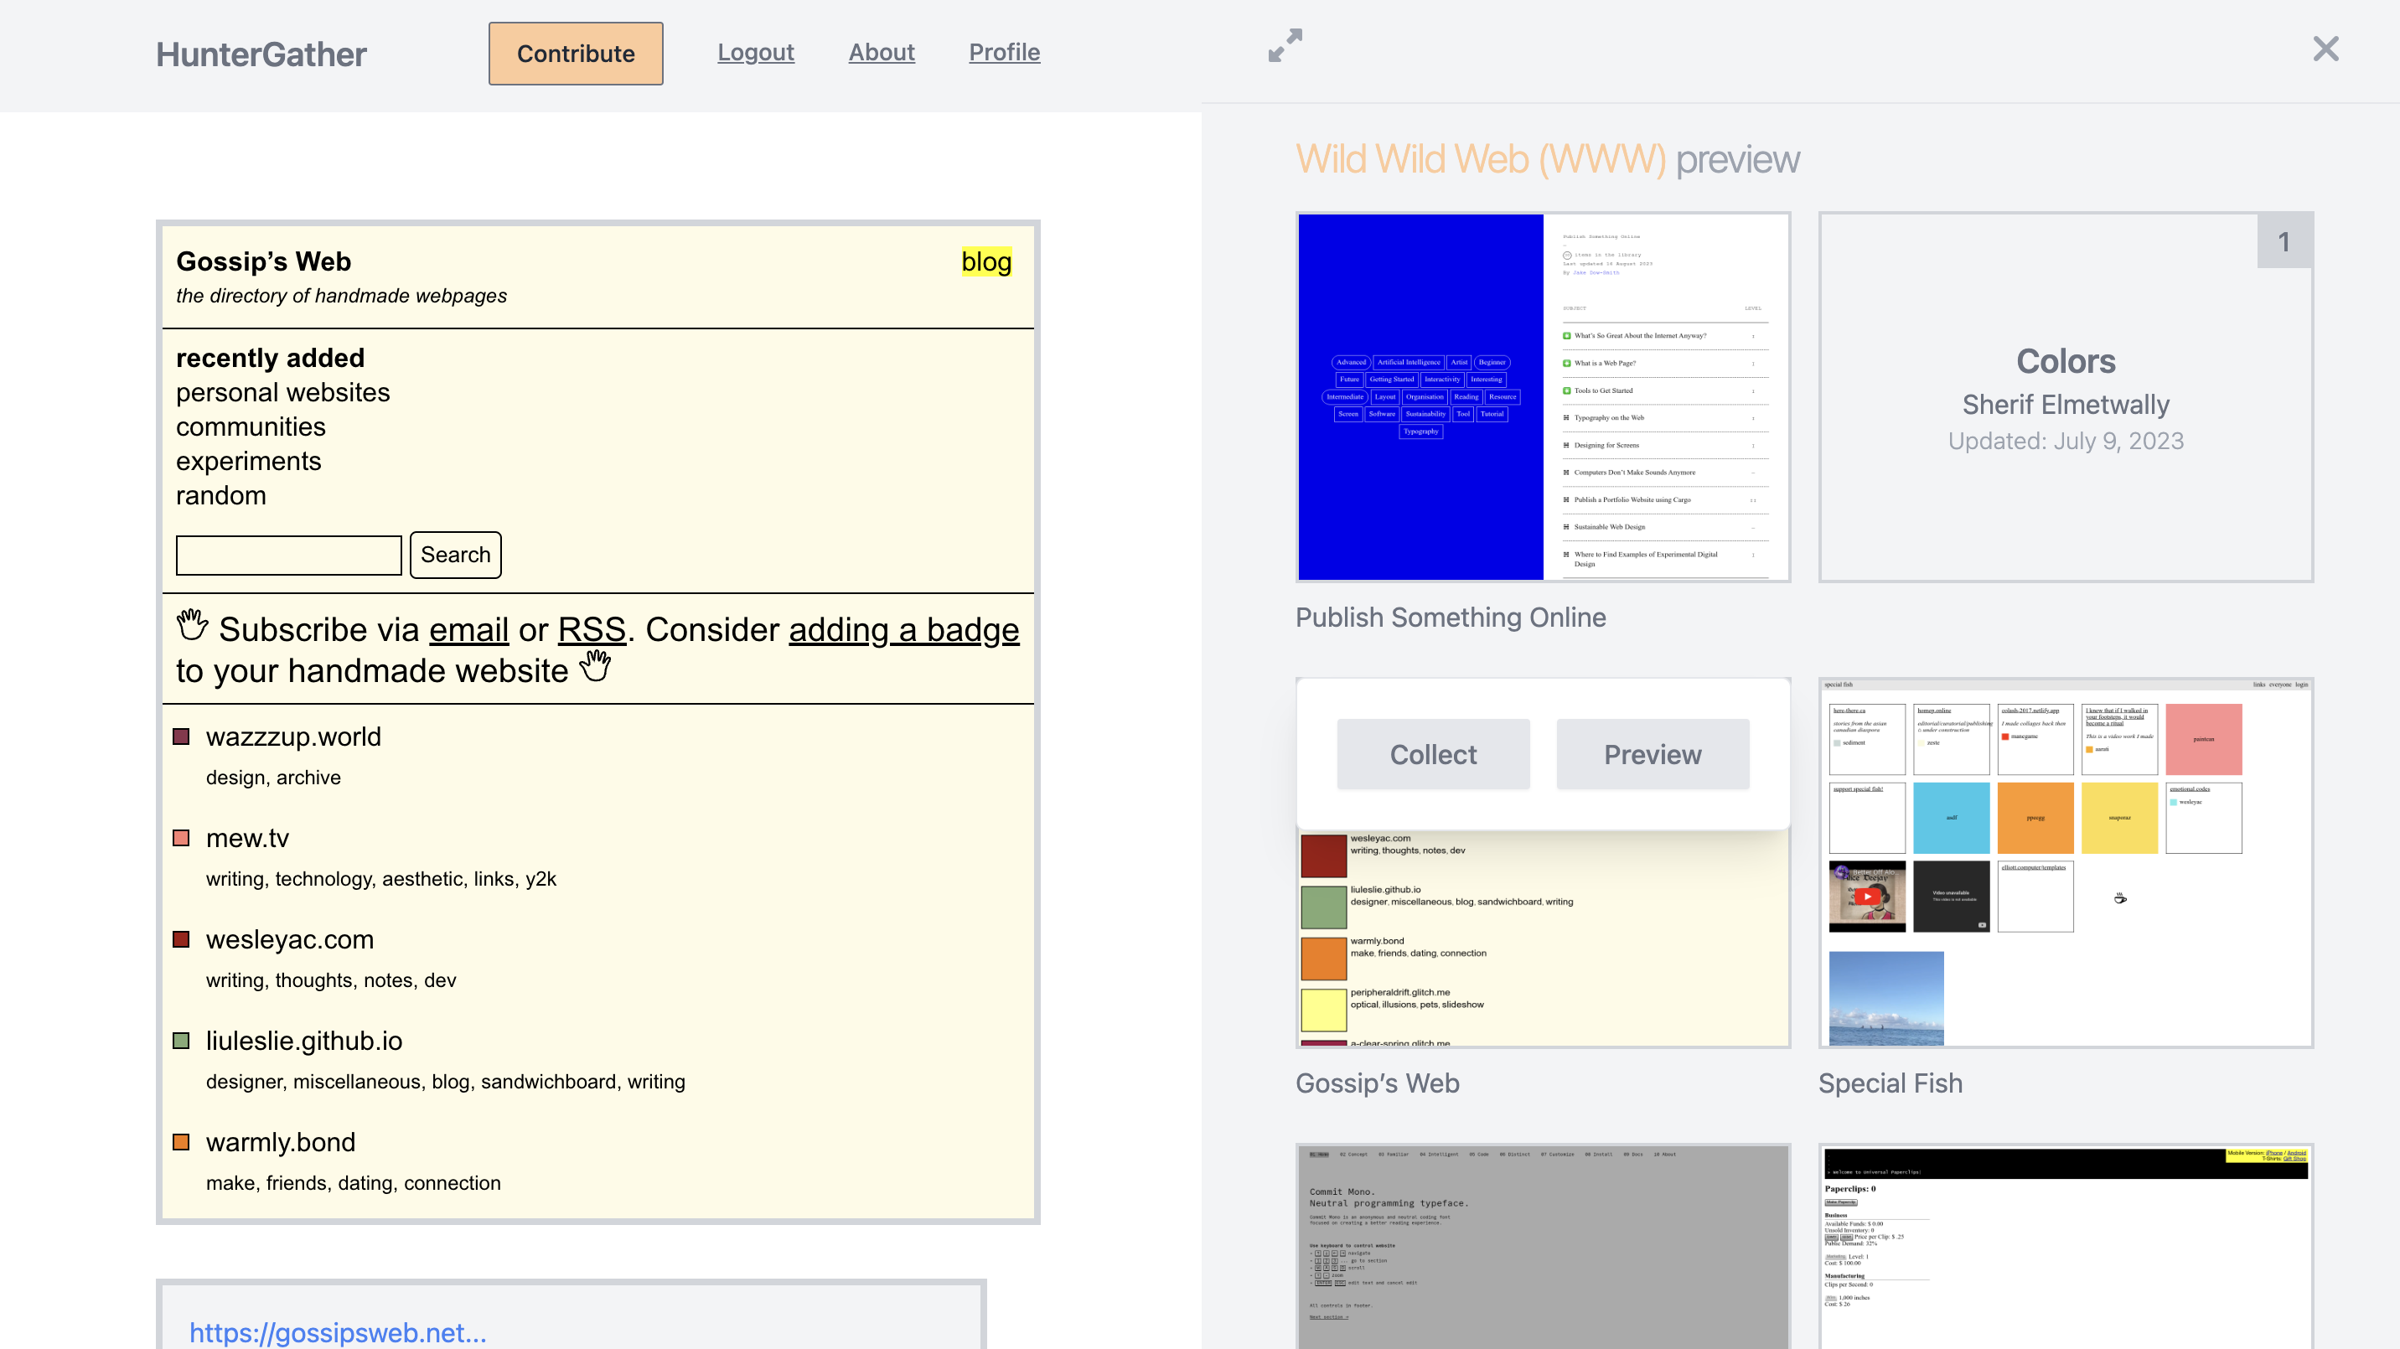Focus the Gossip's Web search field

pos(289,555)
